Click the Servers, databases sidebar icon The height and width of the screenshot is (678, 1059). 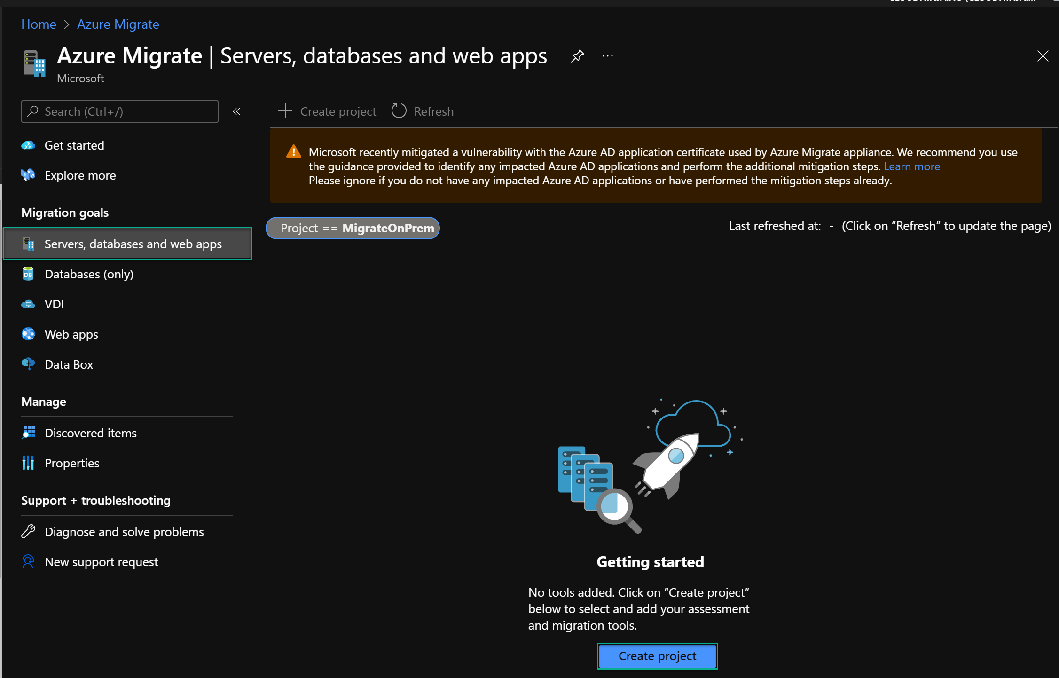click(x=28, y=244)
